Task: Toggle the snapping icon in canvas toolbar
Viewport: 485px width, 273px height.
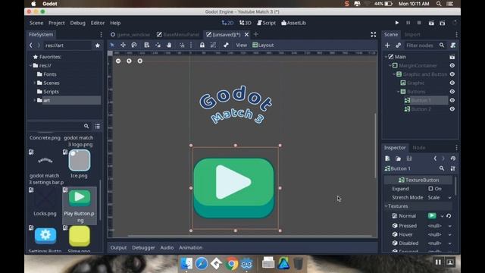Action: 182,45
